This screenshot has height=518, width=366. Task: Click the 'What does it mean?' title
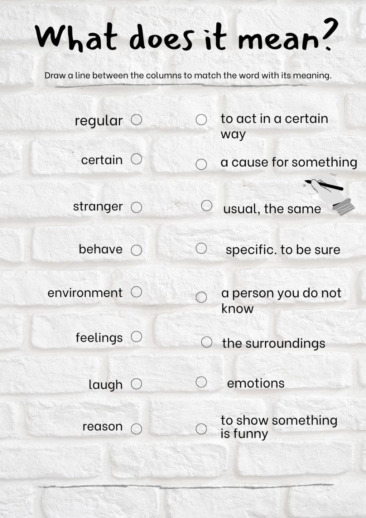click(187, 36)
